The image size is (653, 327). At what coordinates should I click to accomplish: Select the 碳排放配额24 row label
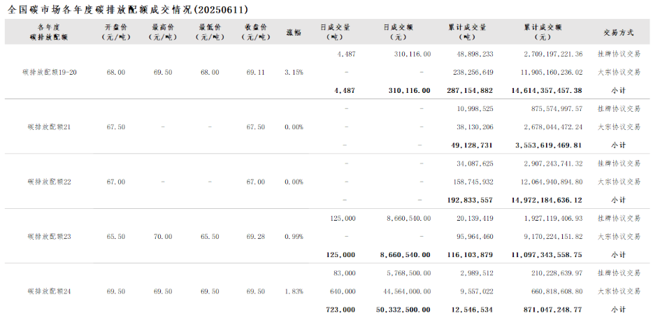pos(50,291)
